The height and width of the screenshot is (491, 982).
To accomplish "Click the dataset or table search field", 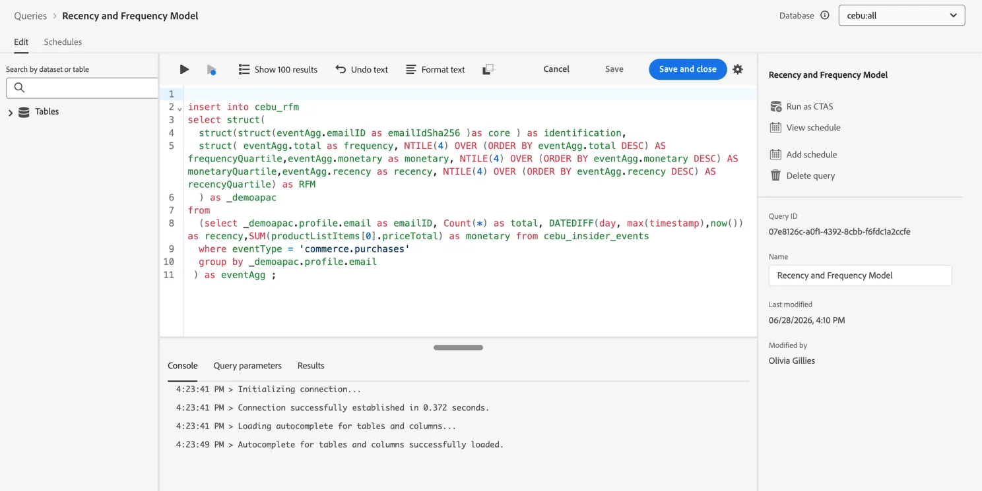I will (82, 88).
